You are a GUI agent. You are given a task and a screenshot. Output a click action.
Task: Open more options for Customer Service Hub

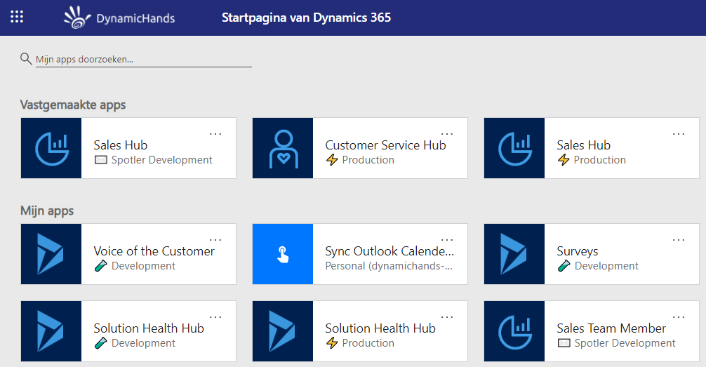[447, 134]
